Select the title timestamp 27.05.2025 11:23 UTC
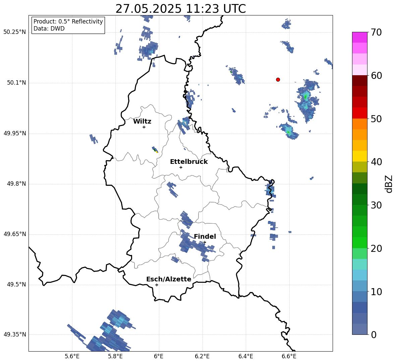The height and width of the screenshot is (363, 397). [x=180, y=9]
